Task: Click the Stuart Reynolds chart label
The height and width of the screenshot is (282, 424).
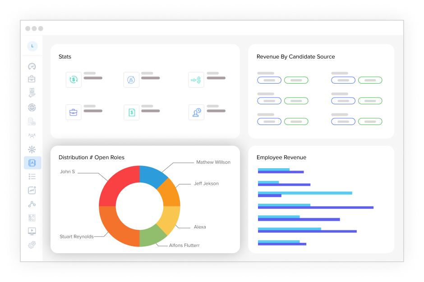Action: pos(76,237)
